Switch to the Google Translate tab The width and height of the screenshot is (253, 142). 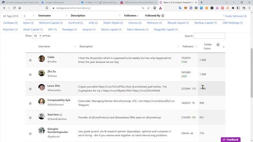click(60, 2)
